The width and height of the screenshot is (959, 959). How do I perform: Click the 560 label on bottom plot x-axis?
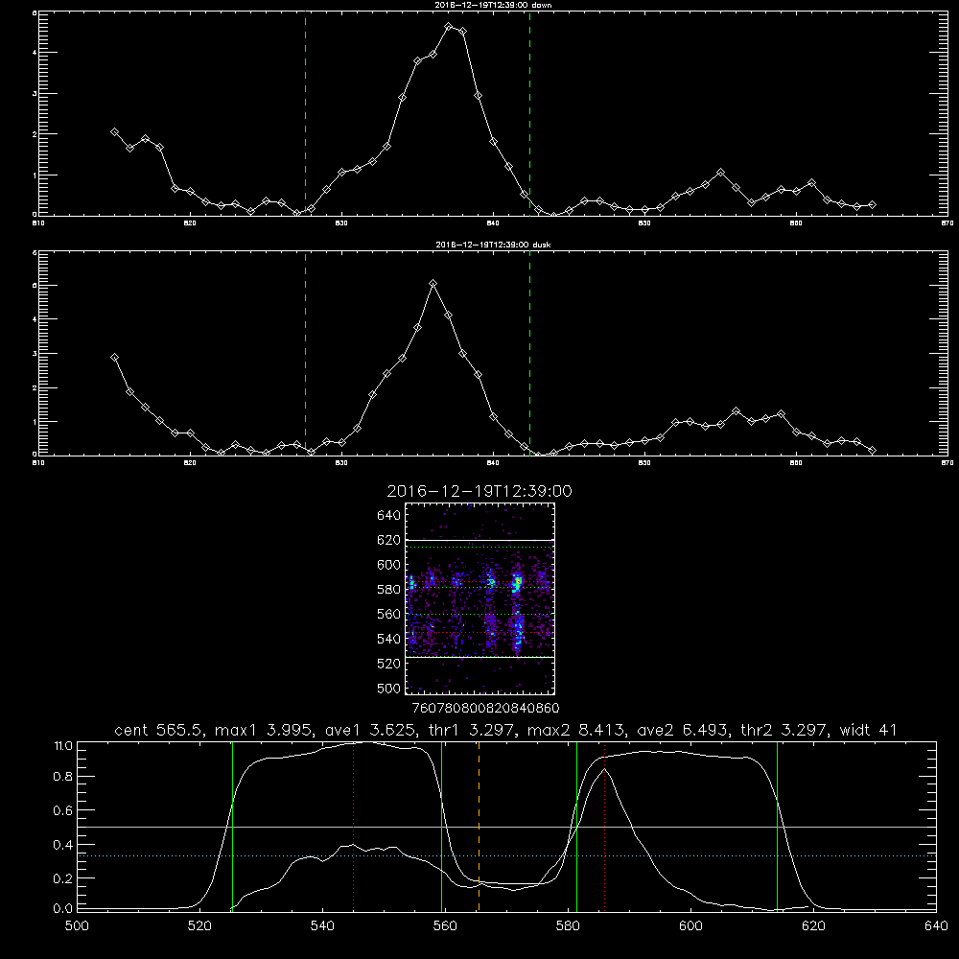pos(445,926)
